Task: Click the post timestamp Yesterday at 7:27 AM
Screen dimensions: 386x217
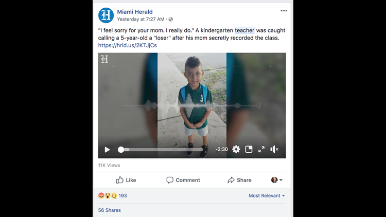Action: tap(141, 20)
